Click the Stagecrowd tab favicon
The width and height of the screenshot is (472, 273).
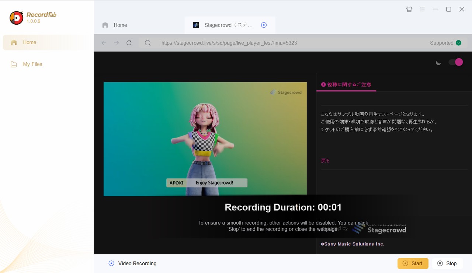tap(196, 25)
